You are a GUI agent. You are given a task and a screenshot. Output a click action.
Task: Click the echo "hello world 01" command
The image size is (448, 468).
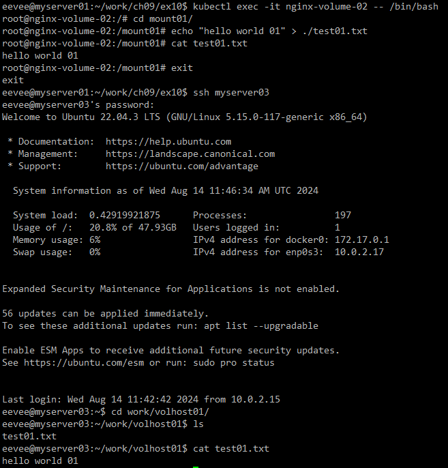(x=269, y=31)
